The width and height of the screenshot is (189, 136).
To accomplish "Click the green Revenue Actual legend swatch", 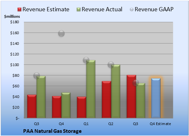I will coord(78,10).
